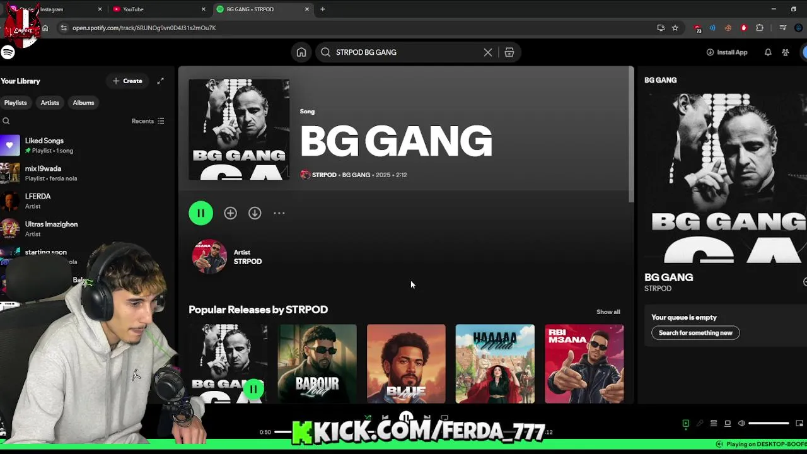Open the Friend Activity icon

786,52
